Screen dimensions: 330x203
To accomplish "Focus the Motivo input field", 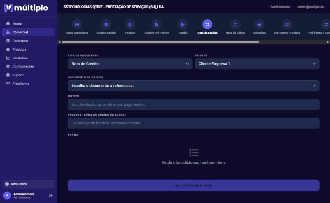I will [x=193, y=105].
